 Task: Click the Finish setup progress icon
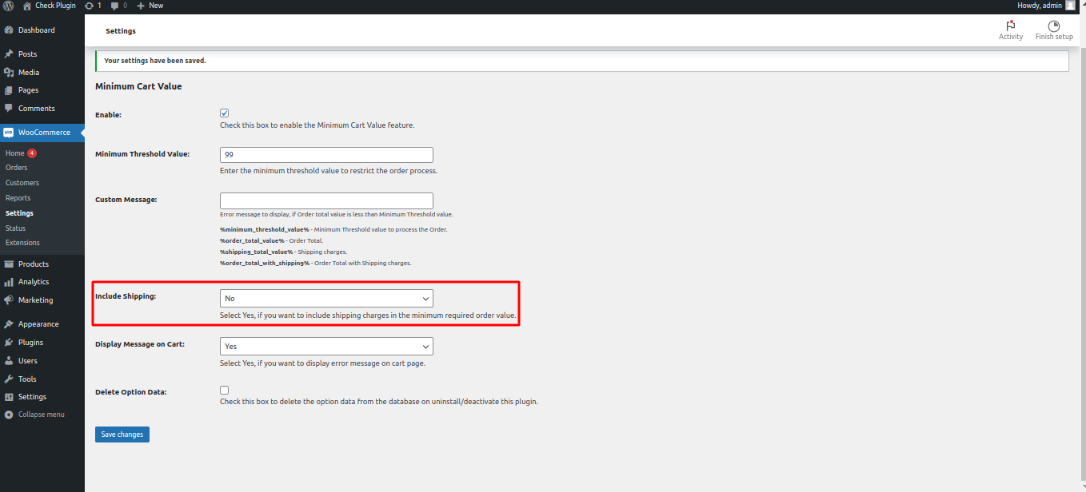click(1053, 26)
